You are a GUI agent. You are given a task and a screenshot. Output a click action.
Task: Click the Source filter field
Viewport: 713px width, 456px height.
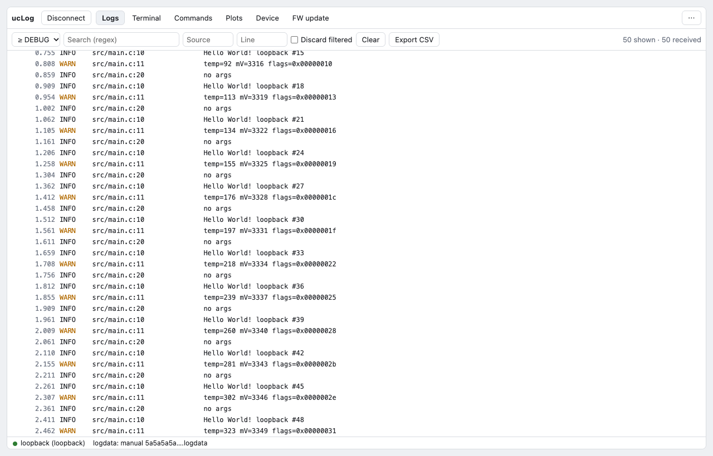point(208,39)
